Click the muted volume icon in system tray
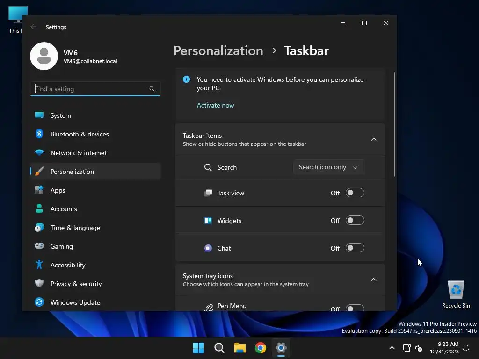479x359 pixels. coord(419,348)
